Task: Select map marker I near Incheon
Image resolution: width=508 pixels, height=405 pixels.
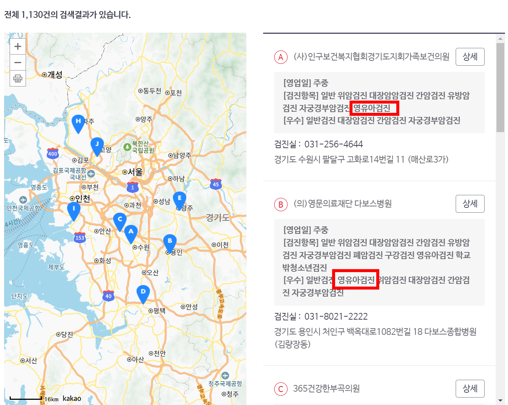Action: 73,209
